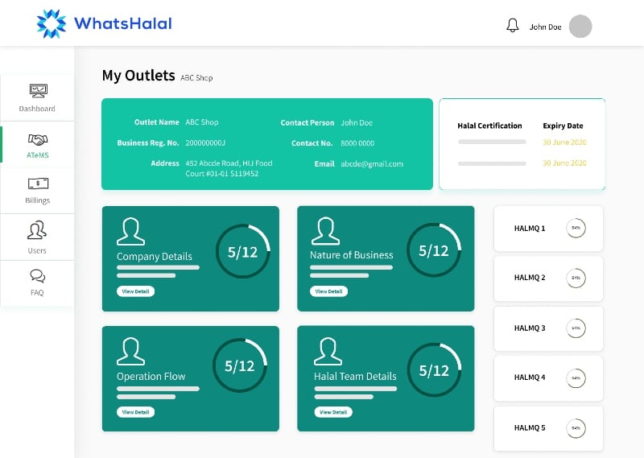644x458 pixels.
Task: Click Nature of Business 5/12 progress ring
Action: [434, 250]
